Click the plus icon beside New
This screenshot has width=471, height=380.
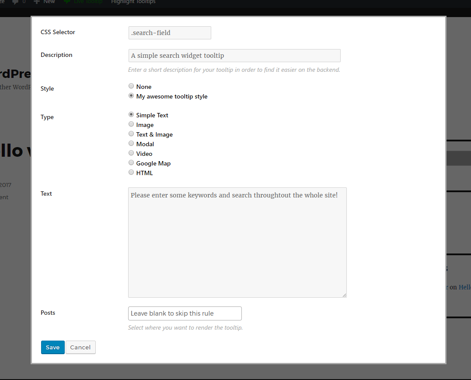click(37, 2)
